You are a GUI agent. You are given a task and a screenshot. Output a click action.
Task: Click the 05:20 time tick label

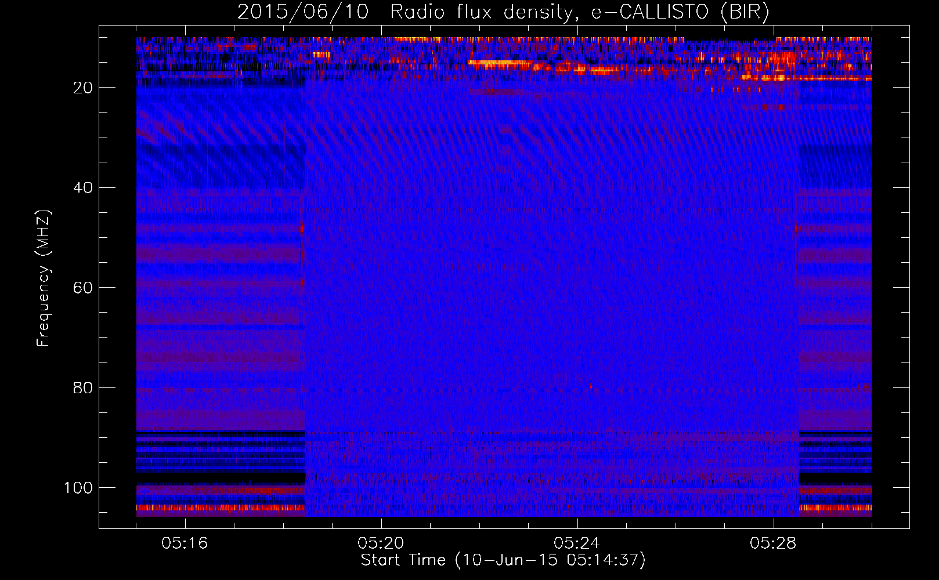[381, 543]
